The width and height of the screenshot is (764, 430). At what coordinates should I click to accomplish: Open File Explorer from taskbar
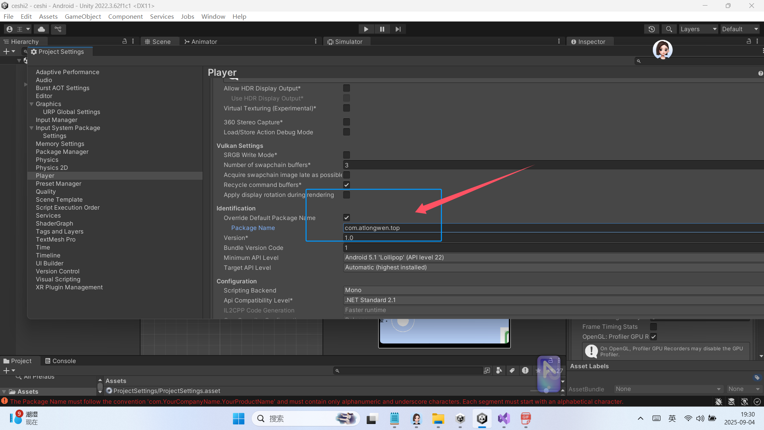[438, 418]
